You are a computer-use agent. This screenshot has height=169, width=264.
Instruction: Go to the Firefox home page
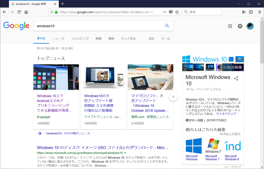(x=26, y=12)
